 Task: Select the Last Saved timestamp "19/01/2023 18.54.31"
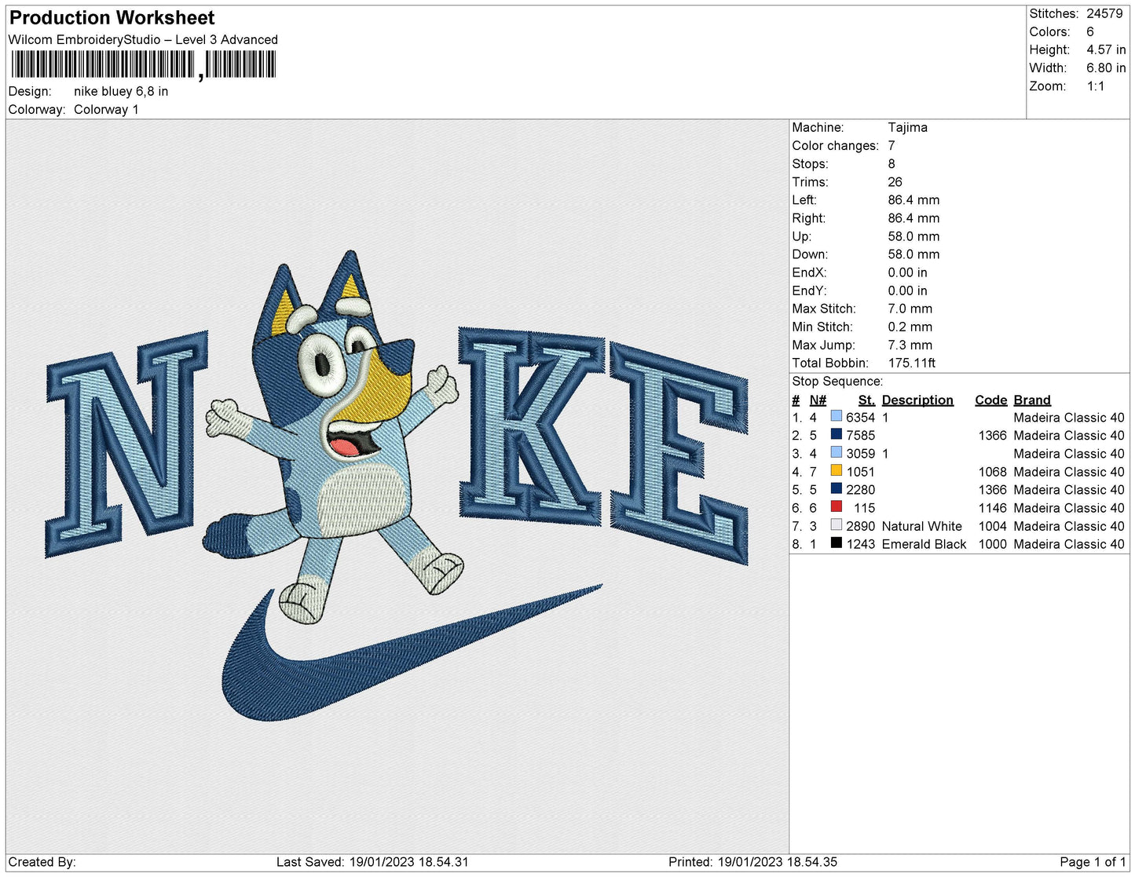click(x=407, y=861)
